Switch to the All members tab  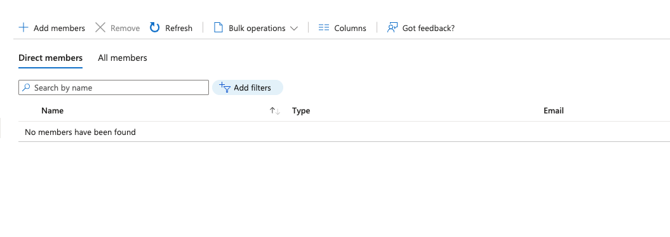pos(122,58)
